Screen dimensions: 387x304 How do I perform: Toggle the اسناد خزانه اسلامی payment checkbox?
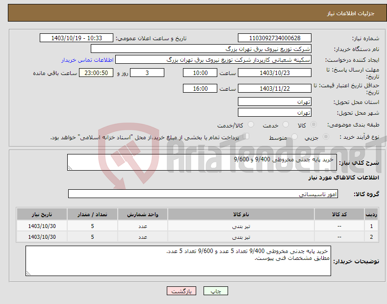tap(246, 136)
